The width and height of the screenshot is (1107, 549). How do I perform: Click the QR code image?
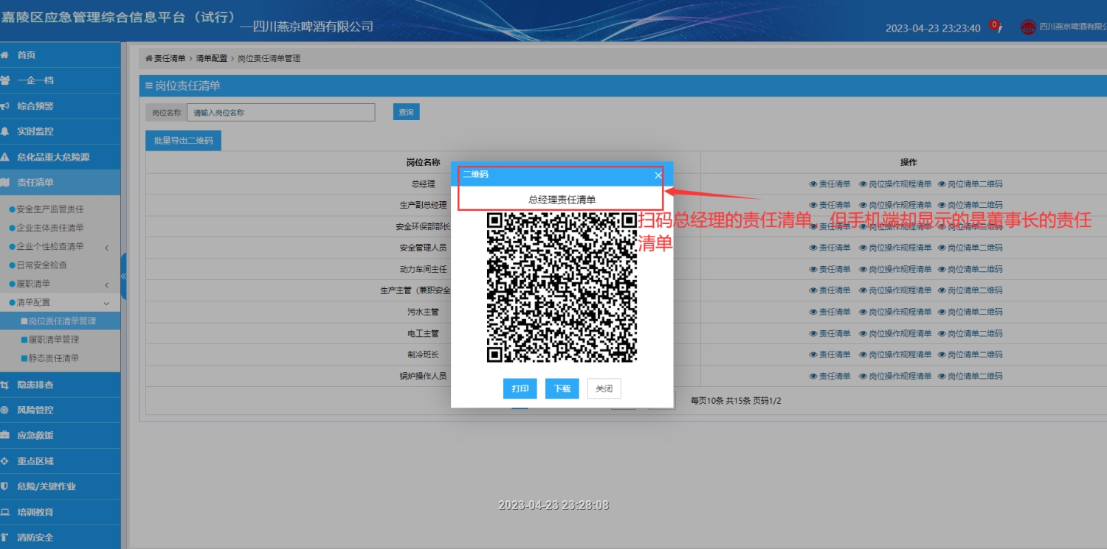[562, 287]
